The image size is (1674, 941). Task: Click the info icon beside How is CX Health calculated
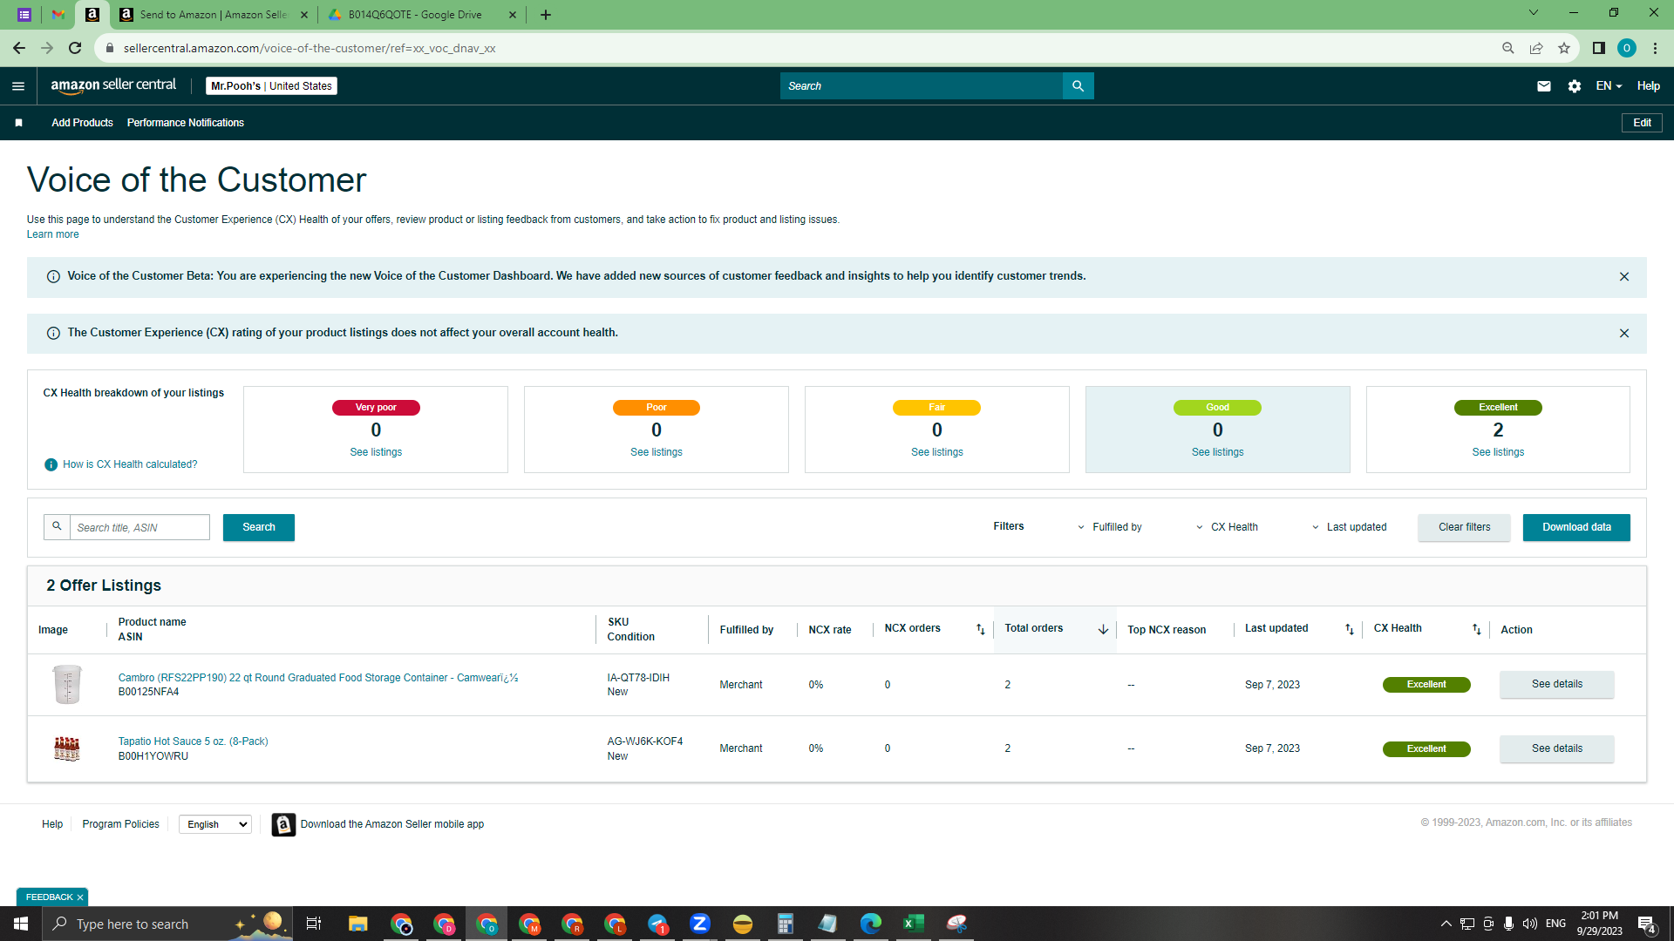click(x=51, y=465)
